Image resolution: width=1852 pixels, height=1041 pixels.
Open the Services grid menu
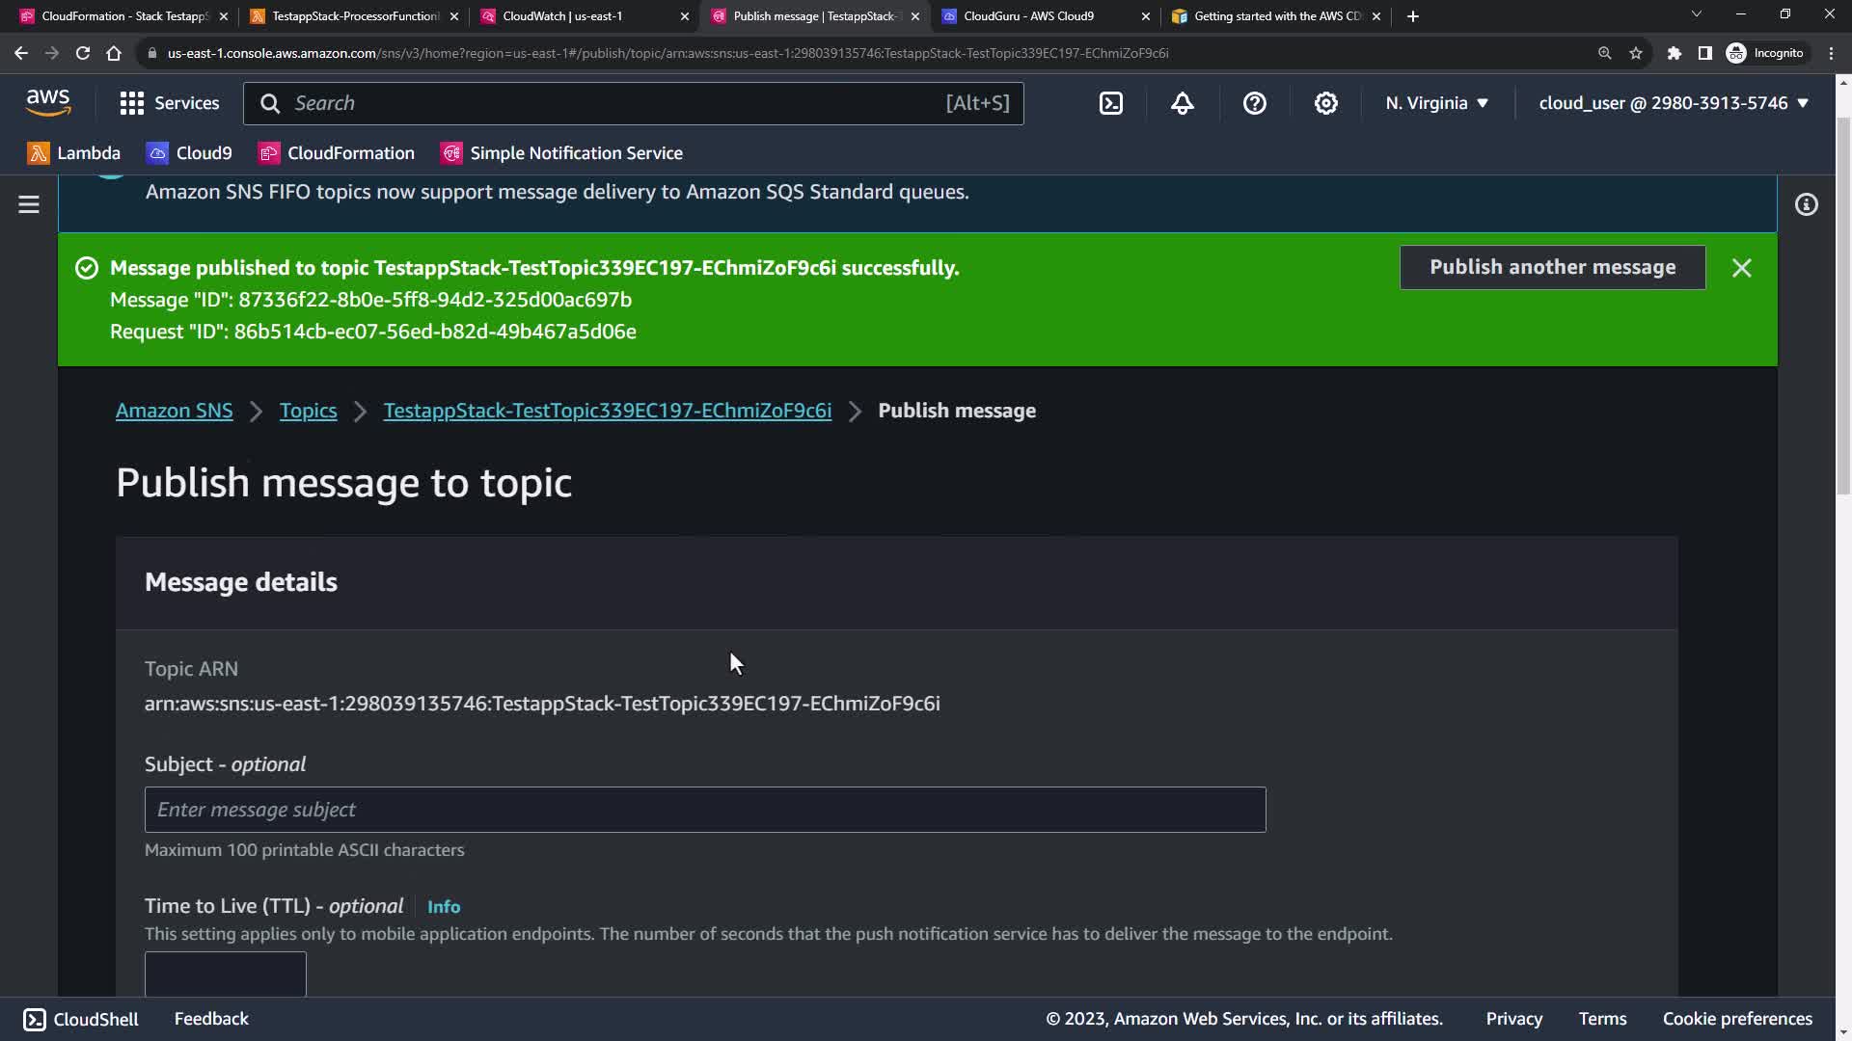pyautogui.click(x=170, y=103)
